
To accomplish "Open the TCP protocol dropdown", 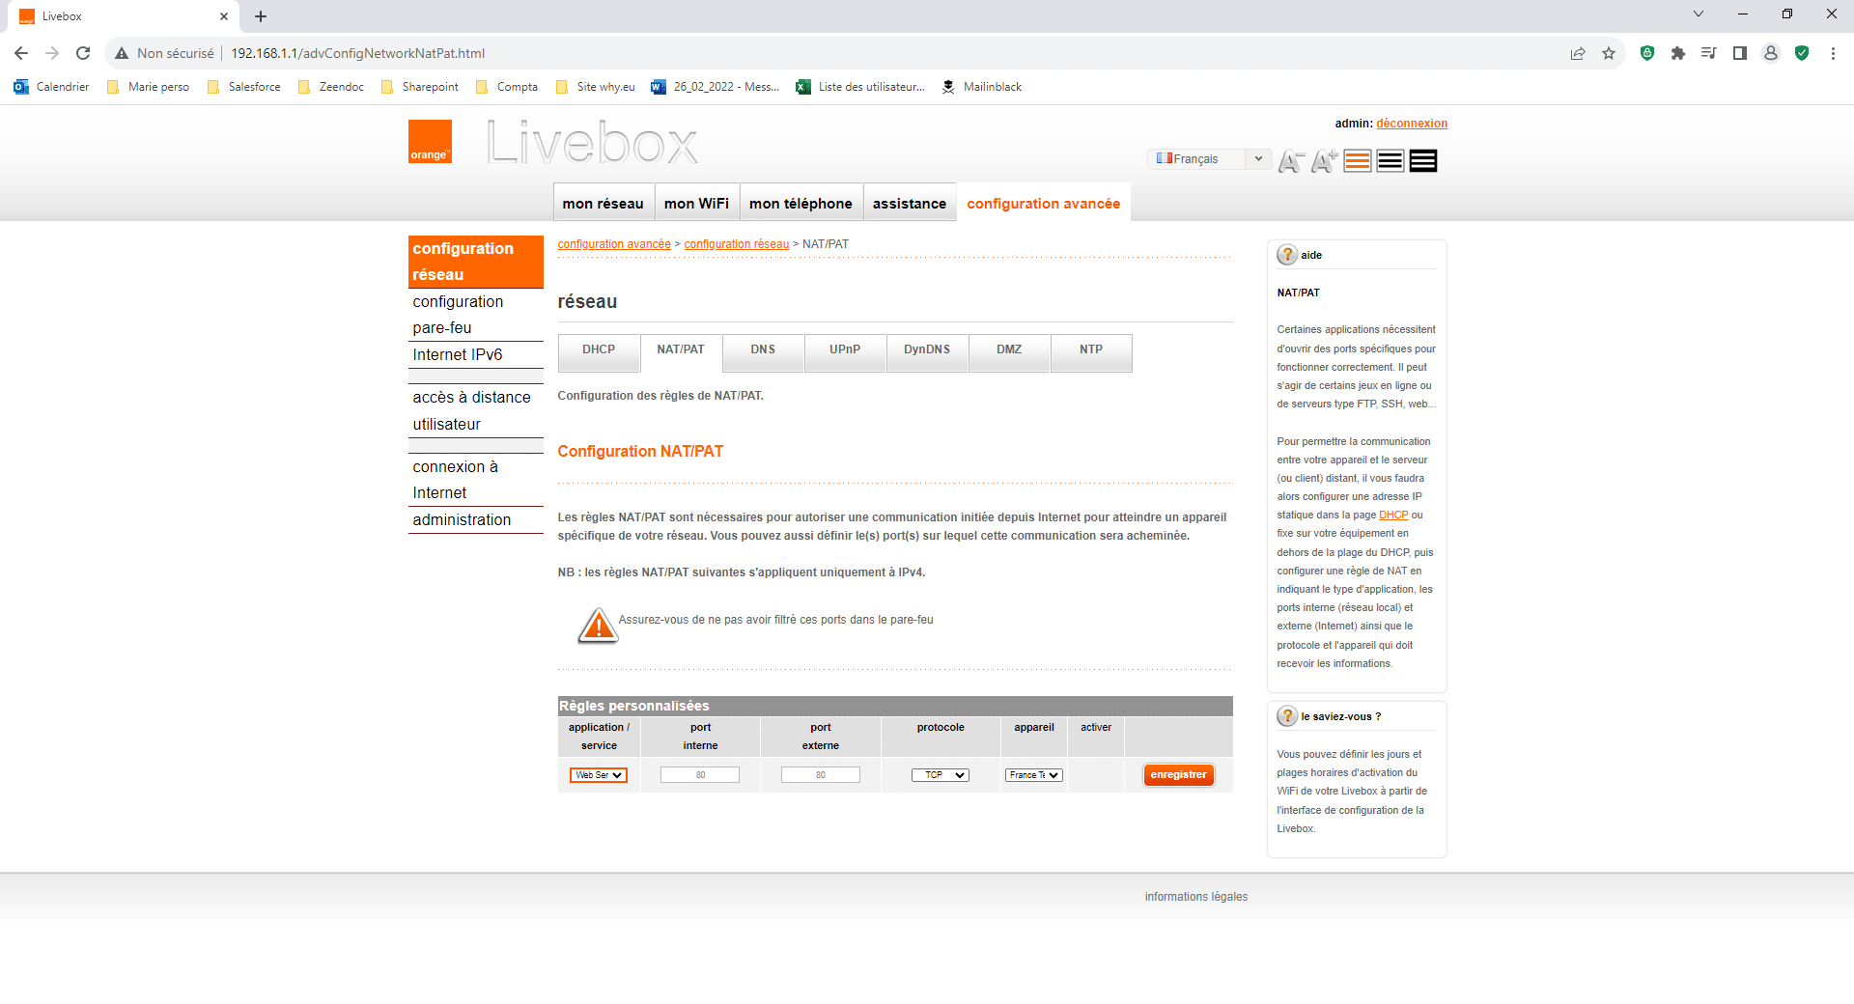I will [x=941, y=775].
